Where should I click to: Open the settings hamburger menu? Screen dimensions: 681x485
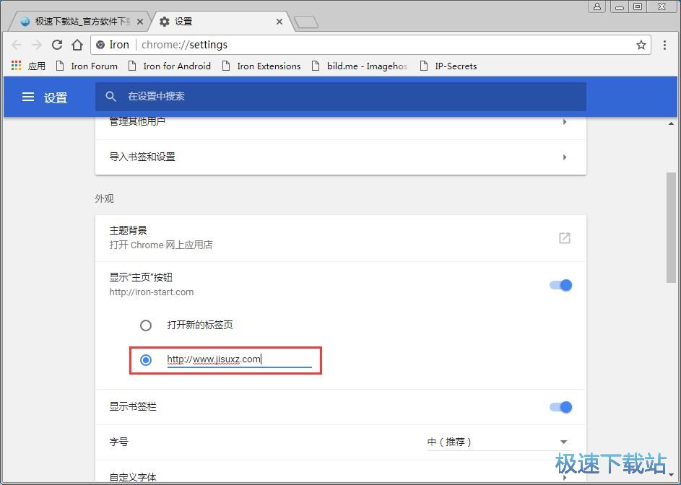(27, 97)
